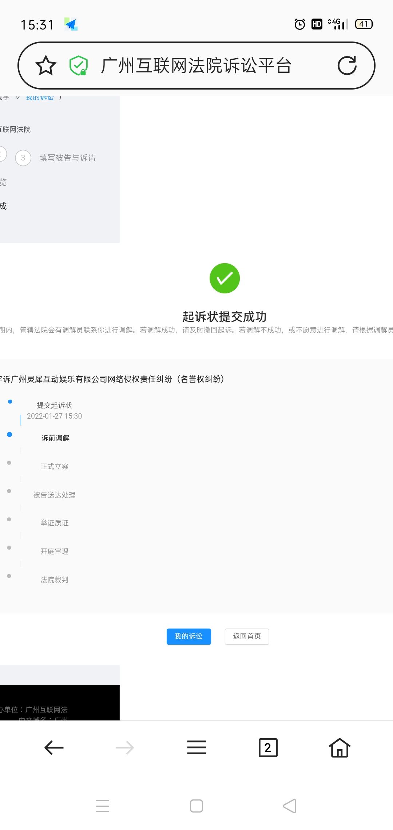Click 我的诉讼 breadcrumb link at top

click(x=40, y=98)
